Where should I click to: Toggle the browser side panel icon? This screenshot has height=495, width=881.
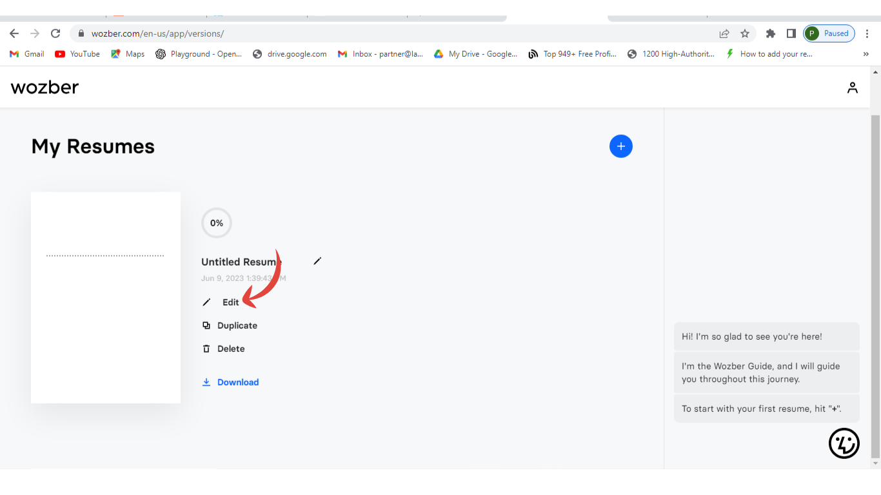791,34
